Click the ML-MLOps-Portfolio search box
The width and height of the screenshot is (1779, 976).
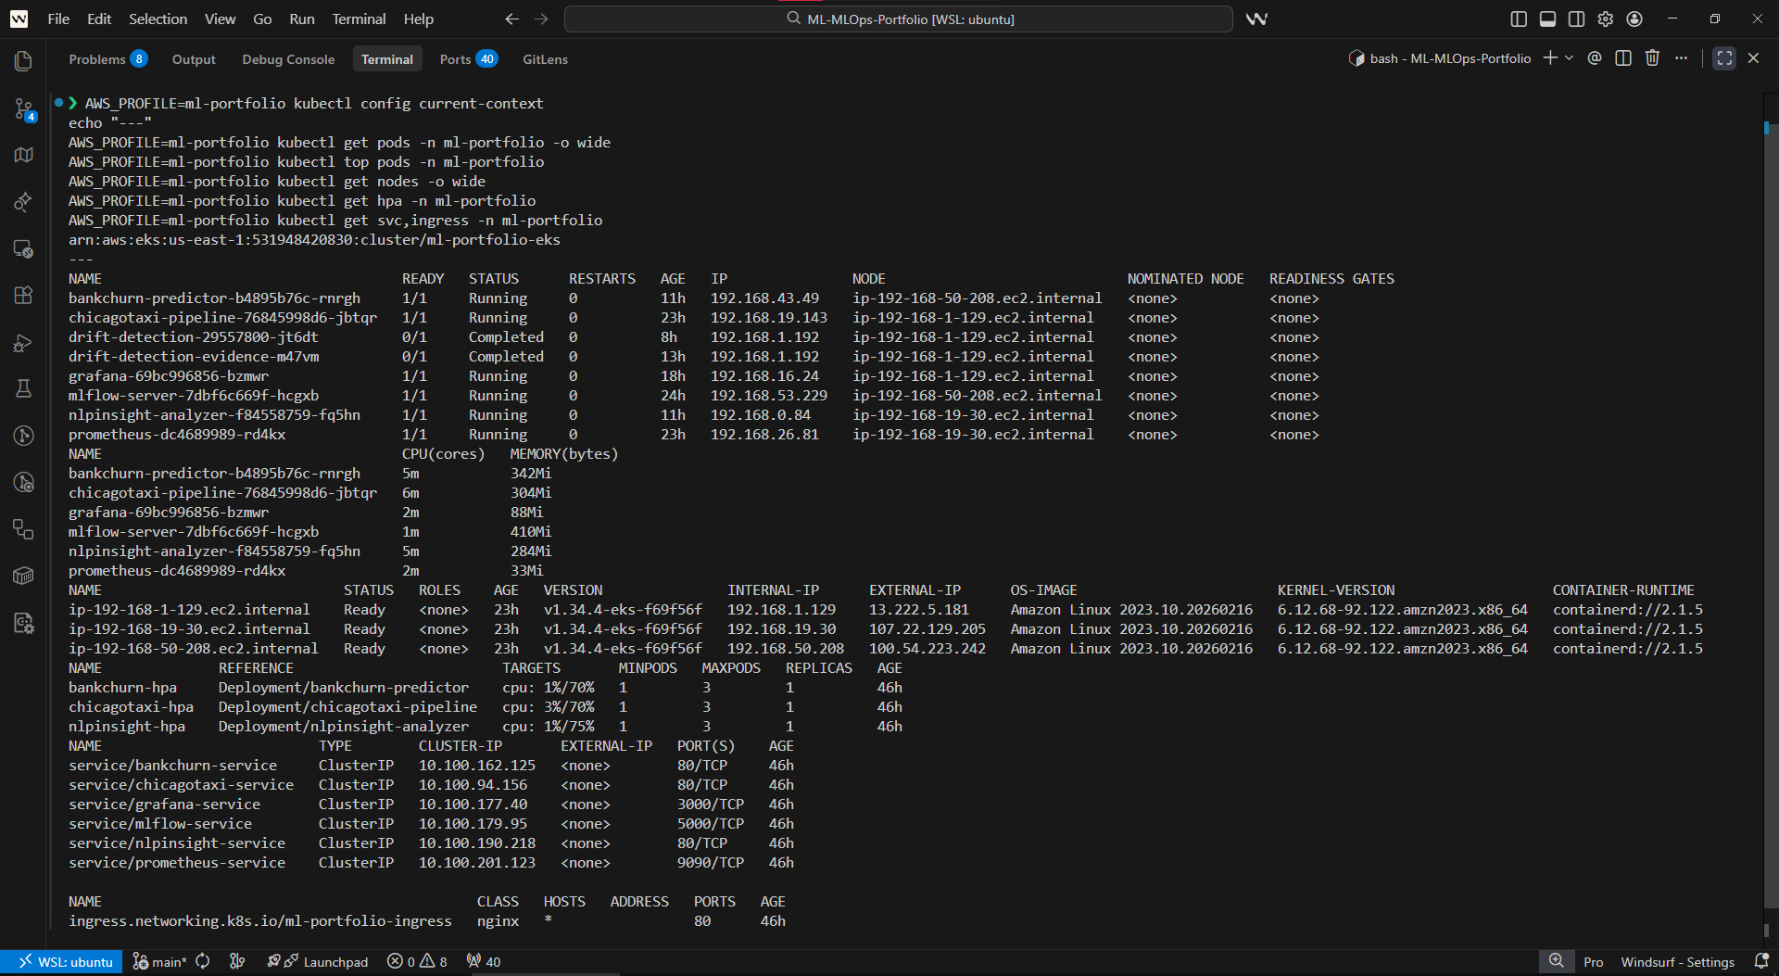pos(899,19)
